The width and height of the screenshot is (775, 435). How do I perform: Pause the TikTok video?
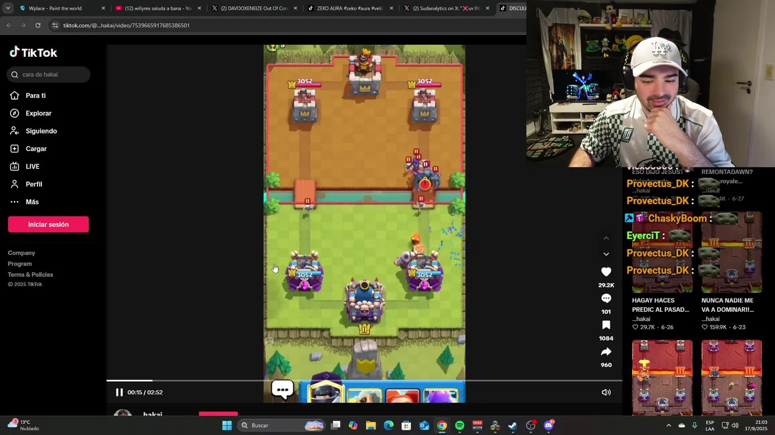[119, 392]
